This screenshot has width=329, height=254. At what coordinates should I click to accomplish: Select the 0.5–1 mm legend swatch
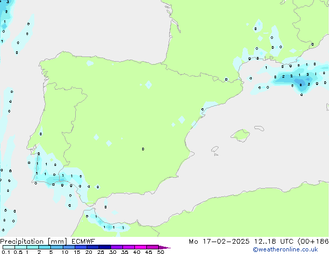[x=21, y=247]
